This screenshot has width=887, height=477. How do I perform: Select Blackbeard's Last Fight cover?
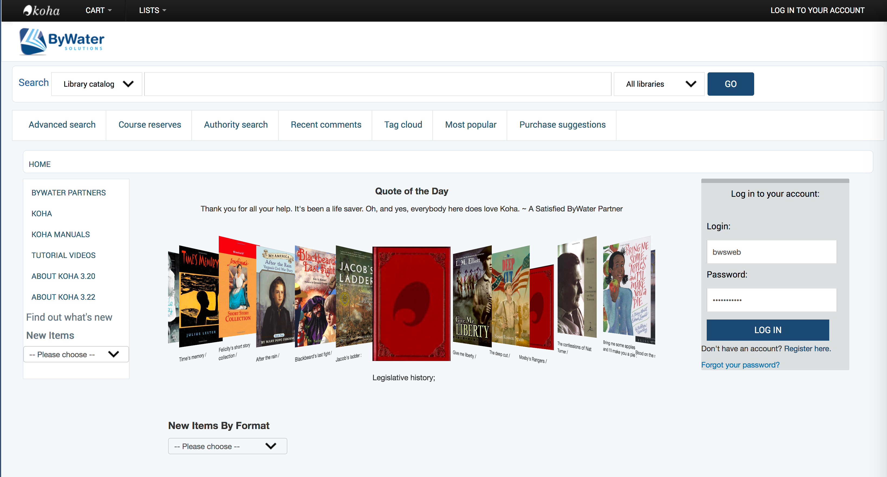tap(315, 297)
